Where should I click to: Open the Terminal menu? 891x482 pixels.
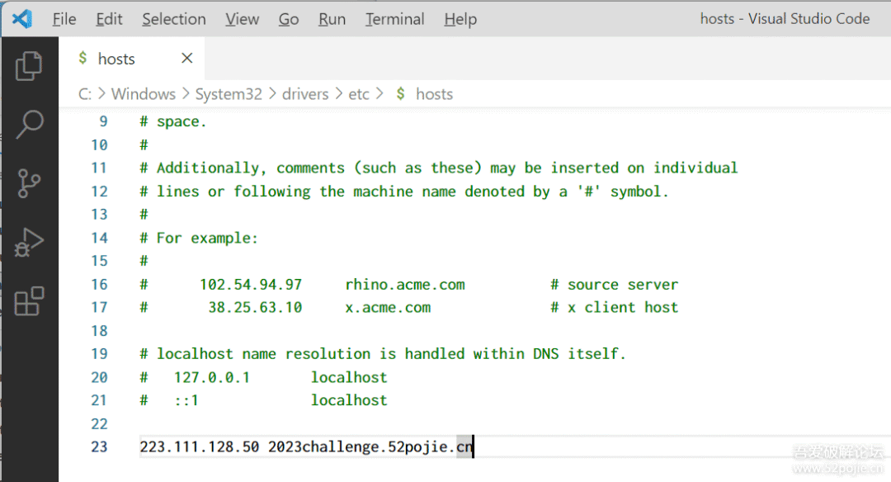(395, 19)
